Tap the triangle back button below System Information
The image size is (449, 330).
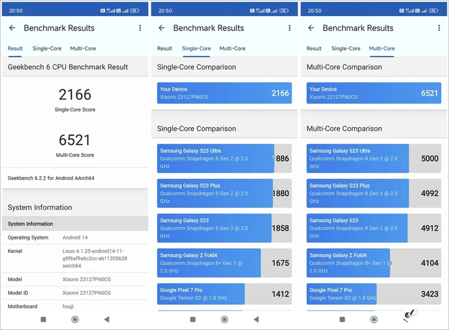[107, 319]
